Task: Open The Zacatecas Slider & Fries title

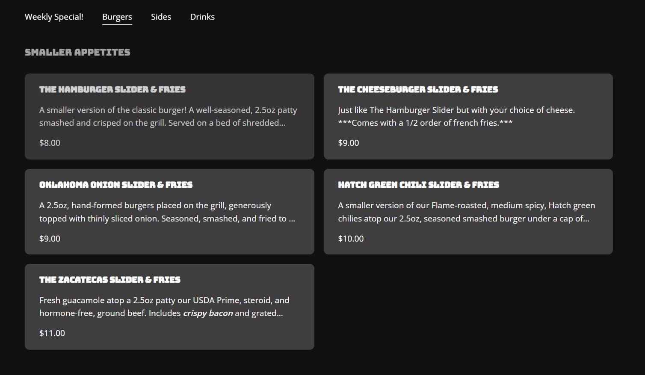Action: (110, 280)
